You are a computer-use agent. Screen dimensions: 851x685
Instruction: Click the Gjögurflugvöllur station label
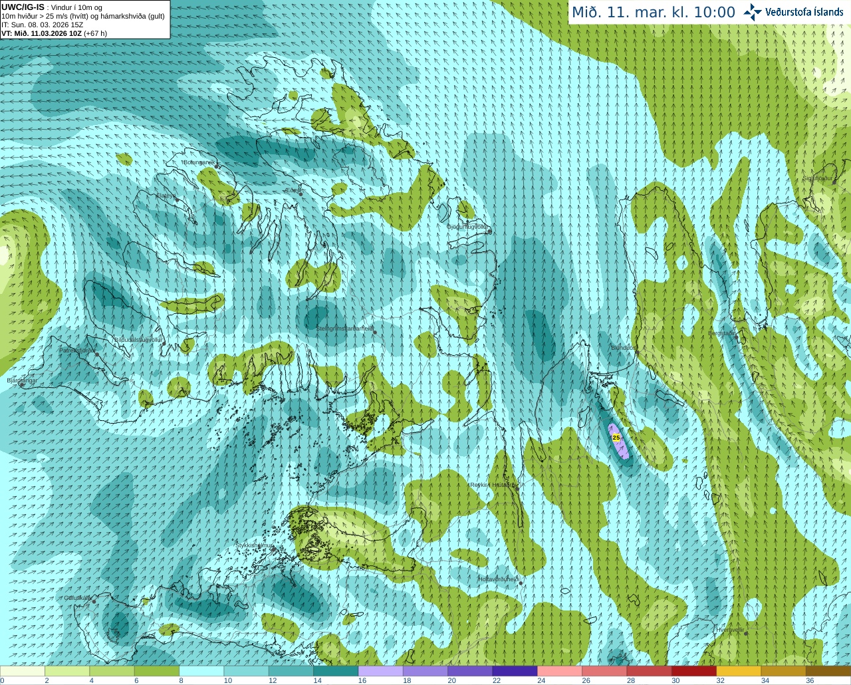tap(467, 226)
